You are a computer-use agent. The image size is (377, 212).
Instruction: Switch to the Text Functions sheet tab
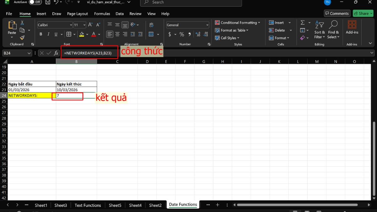click(88, 205)
